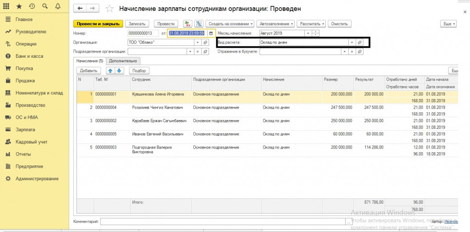470x232 pixels.
Task: Open document structure icon next to Дт/Кт
Action: (199, 24)
